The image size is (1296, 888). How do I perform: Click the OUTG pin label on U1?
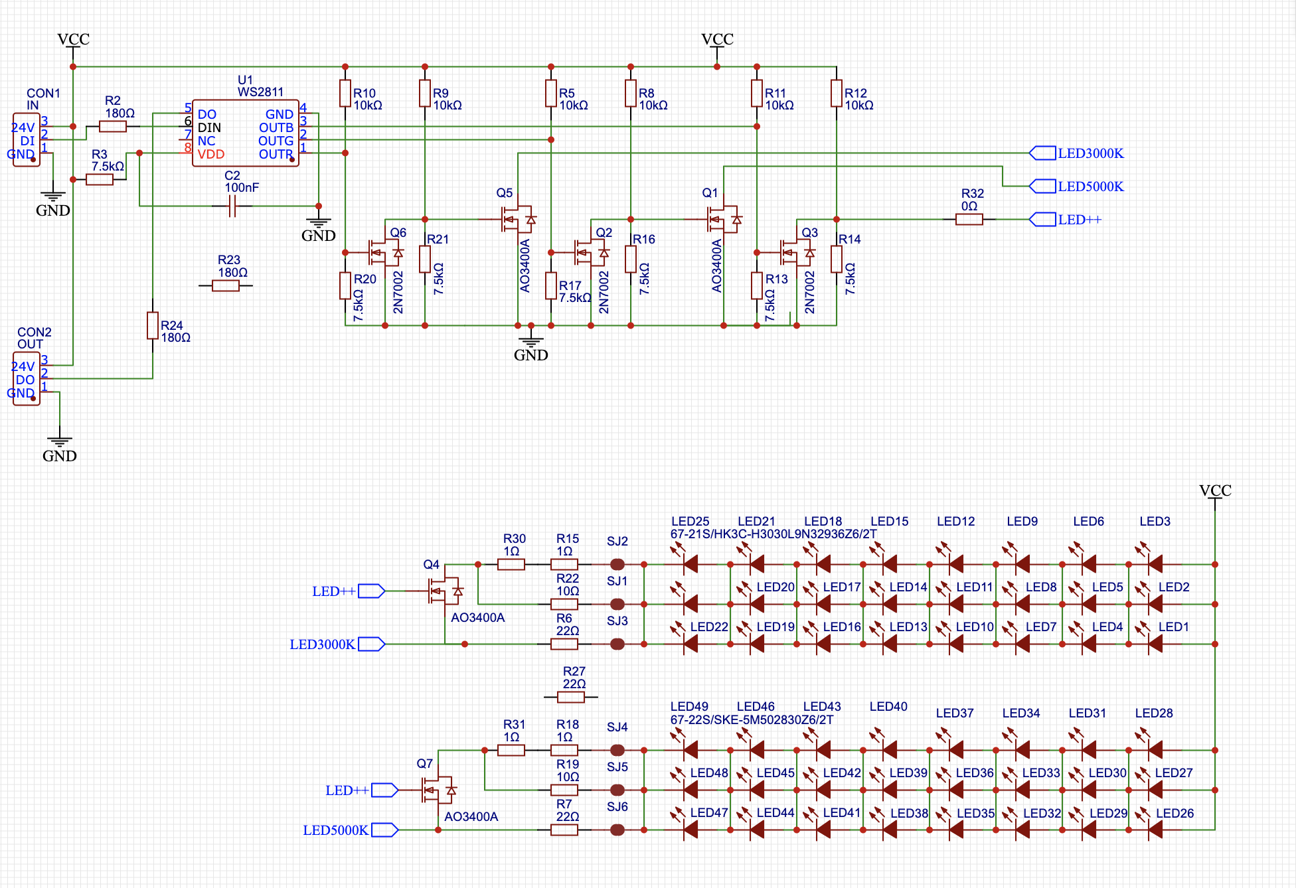[x=276, y=141]
